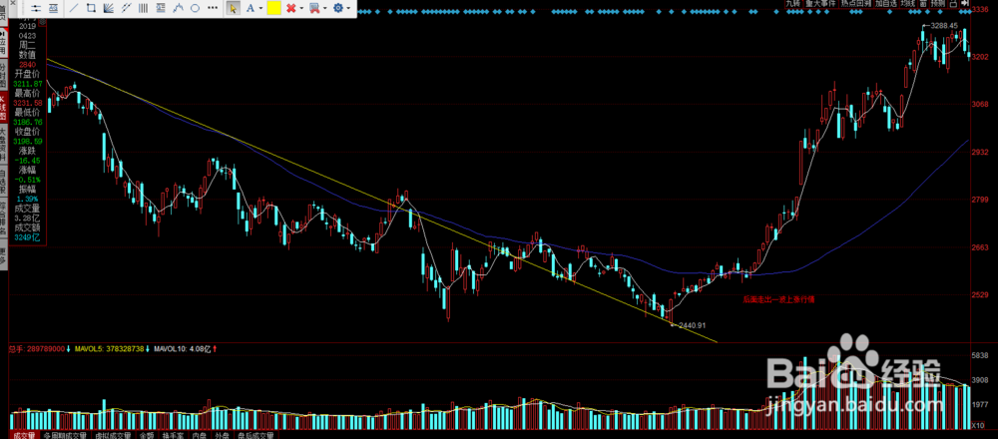Expand the save drawings dropdown arrow
Image resolution: width=998 pixels, height=439 pixels.
tap(324, 8)
